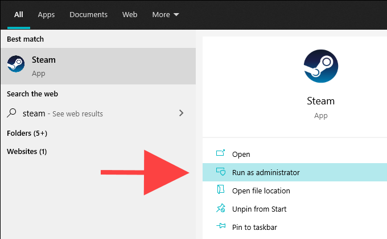The width and height of the screenshot is (387, 239).
Task: Select Pin to taskbar entry
Action: 254,227
